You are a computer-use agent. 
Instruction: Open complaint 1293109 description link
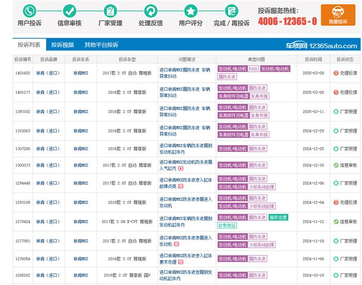186,202
